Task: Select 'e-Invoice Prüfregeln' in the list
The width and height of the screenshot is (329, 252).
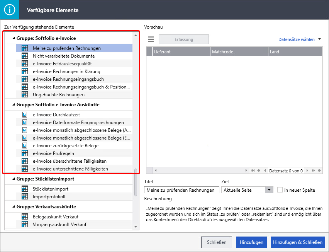Action: point(74,153)
